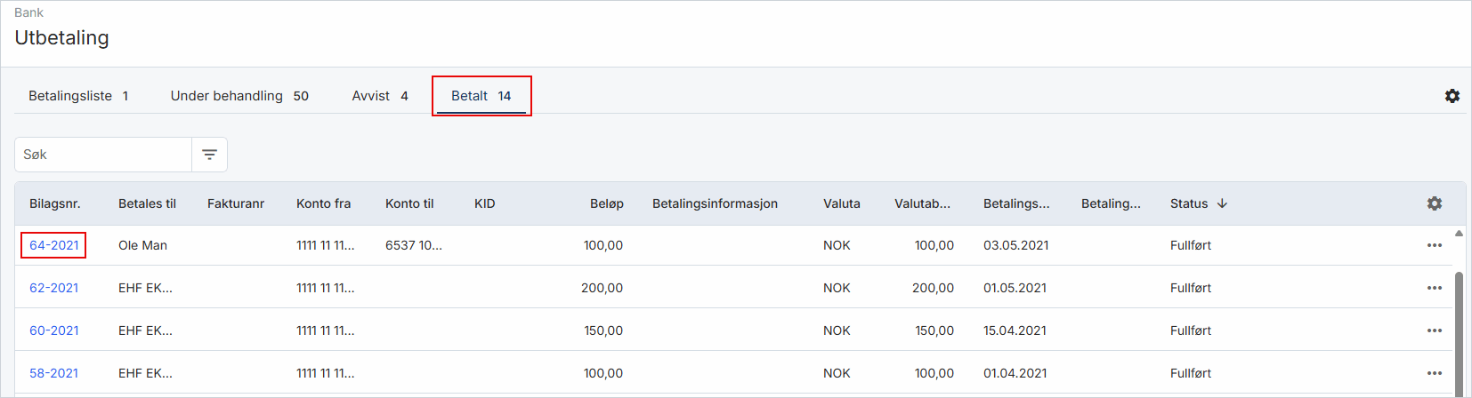
Task: Open voucher link 60-2021
Action: 54,330
